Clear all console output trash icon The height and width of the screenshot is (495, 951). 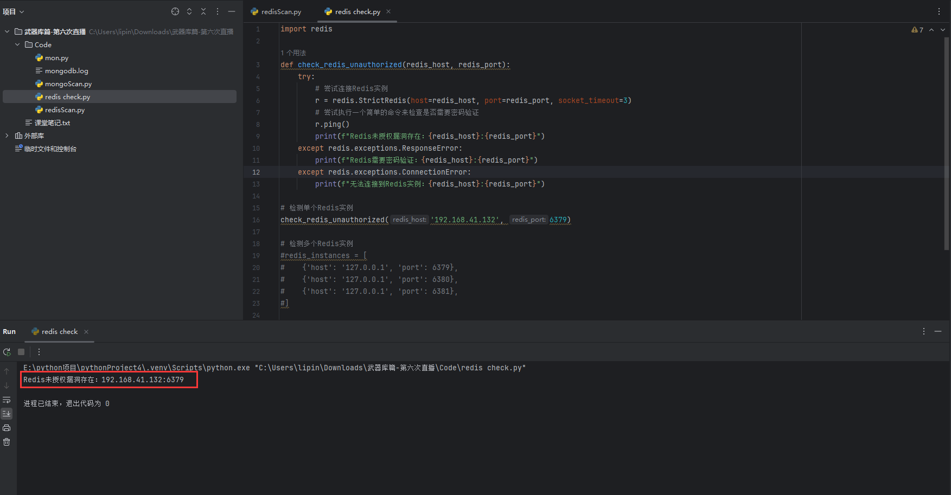tap(7, 442)
